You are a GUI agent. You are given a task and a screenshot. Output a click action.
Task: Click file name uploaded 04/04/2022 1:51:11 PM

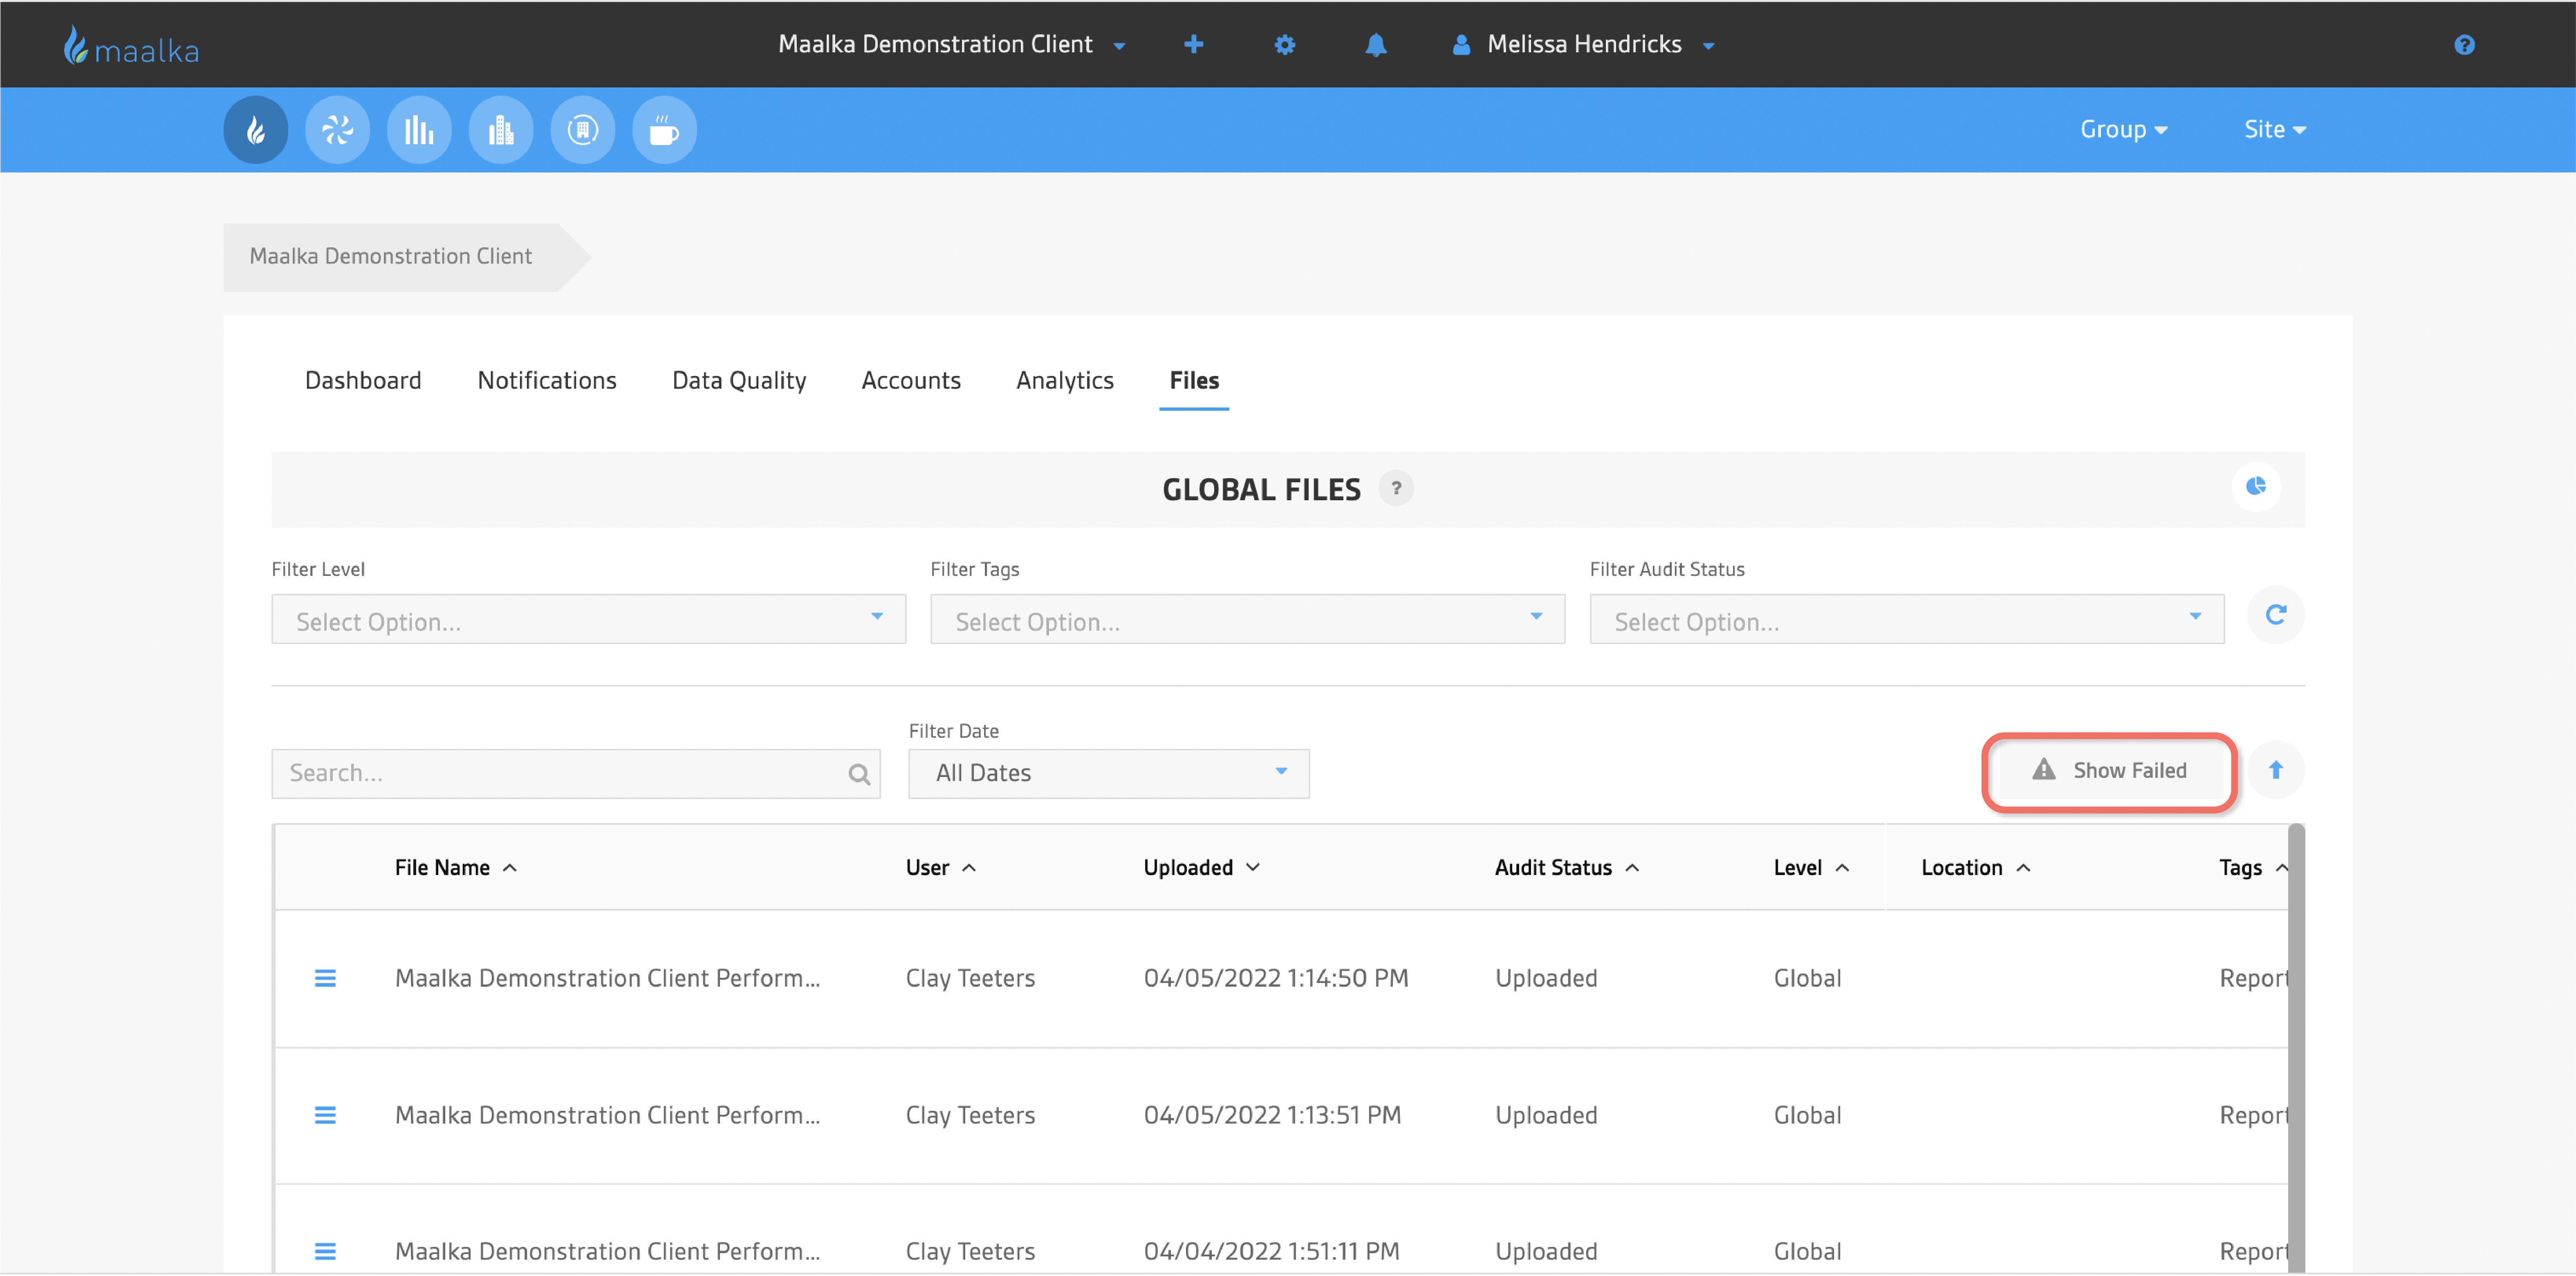point(607,1251)
